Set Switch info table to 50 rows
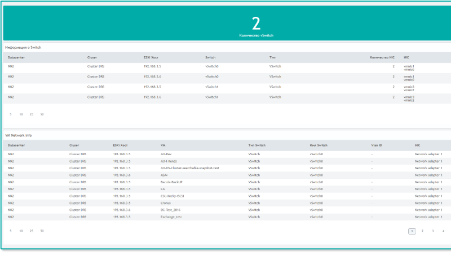 click(x=42, y=114)
